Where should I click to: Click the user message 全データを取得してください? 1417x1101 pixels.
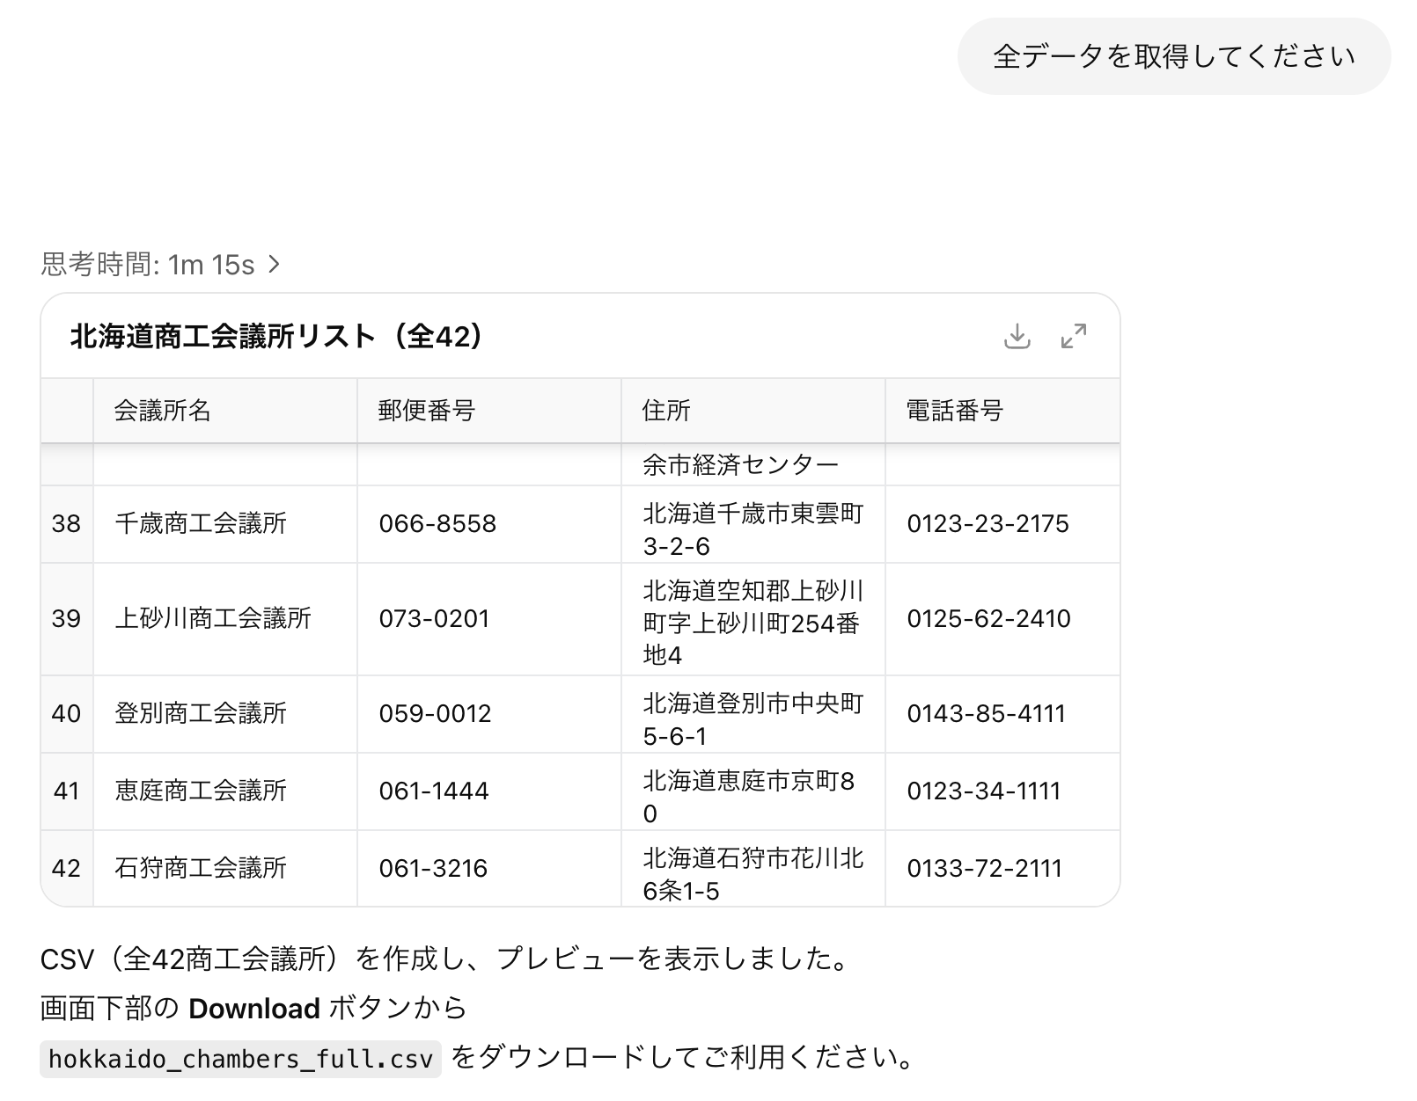[x=1173, y=56]
